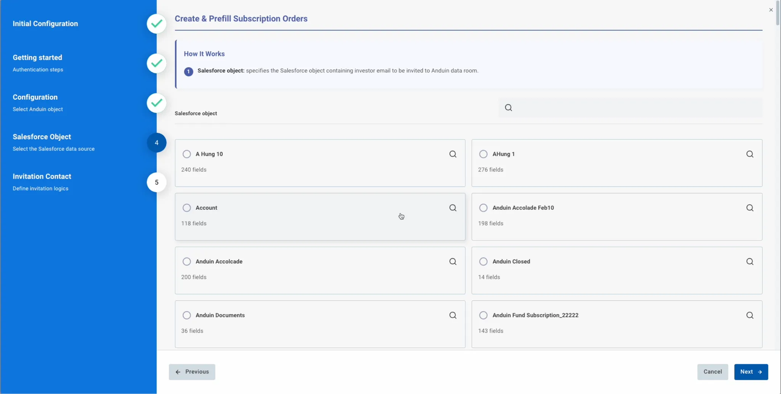Viewport: 781px width, 394px height.
Task: Click the '240 fields' text
Action: click(194, 170)
